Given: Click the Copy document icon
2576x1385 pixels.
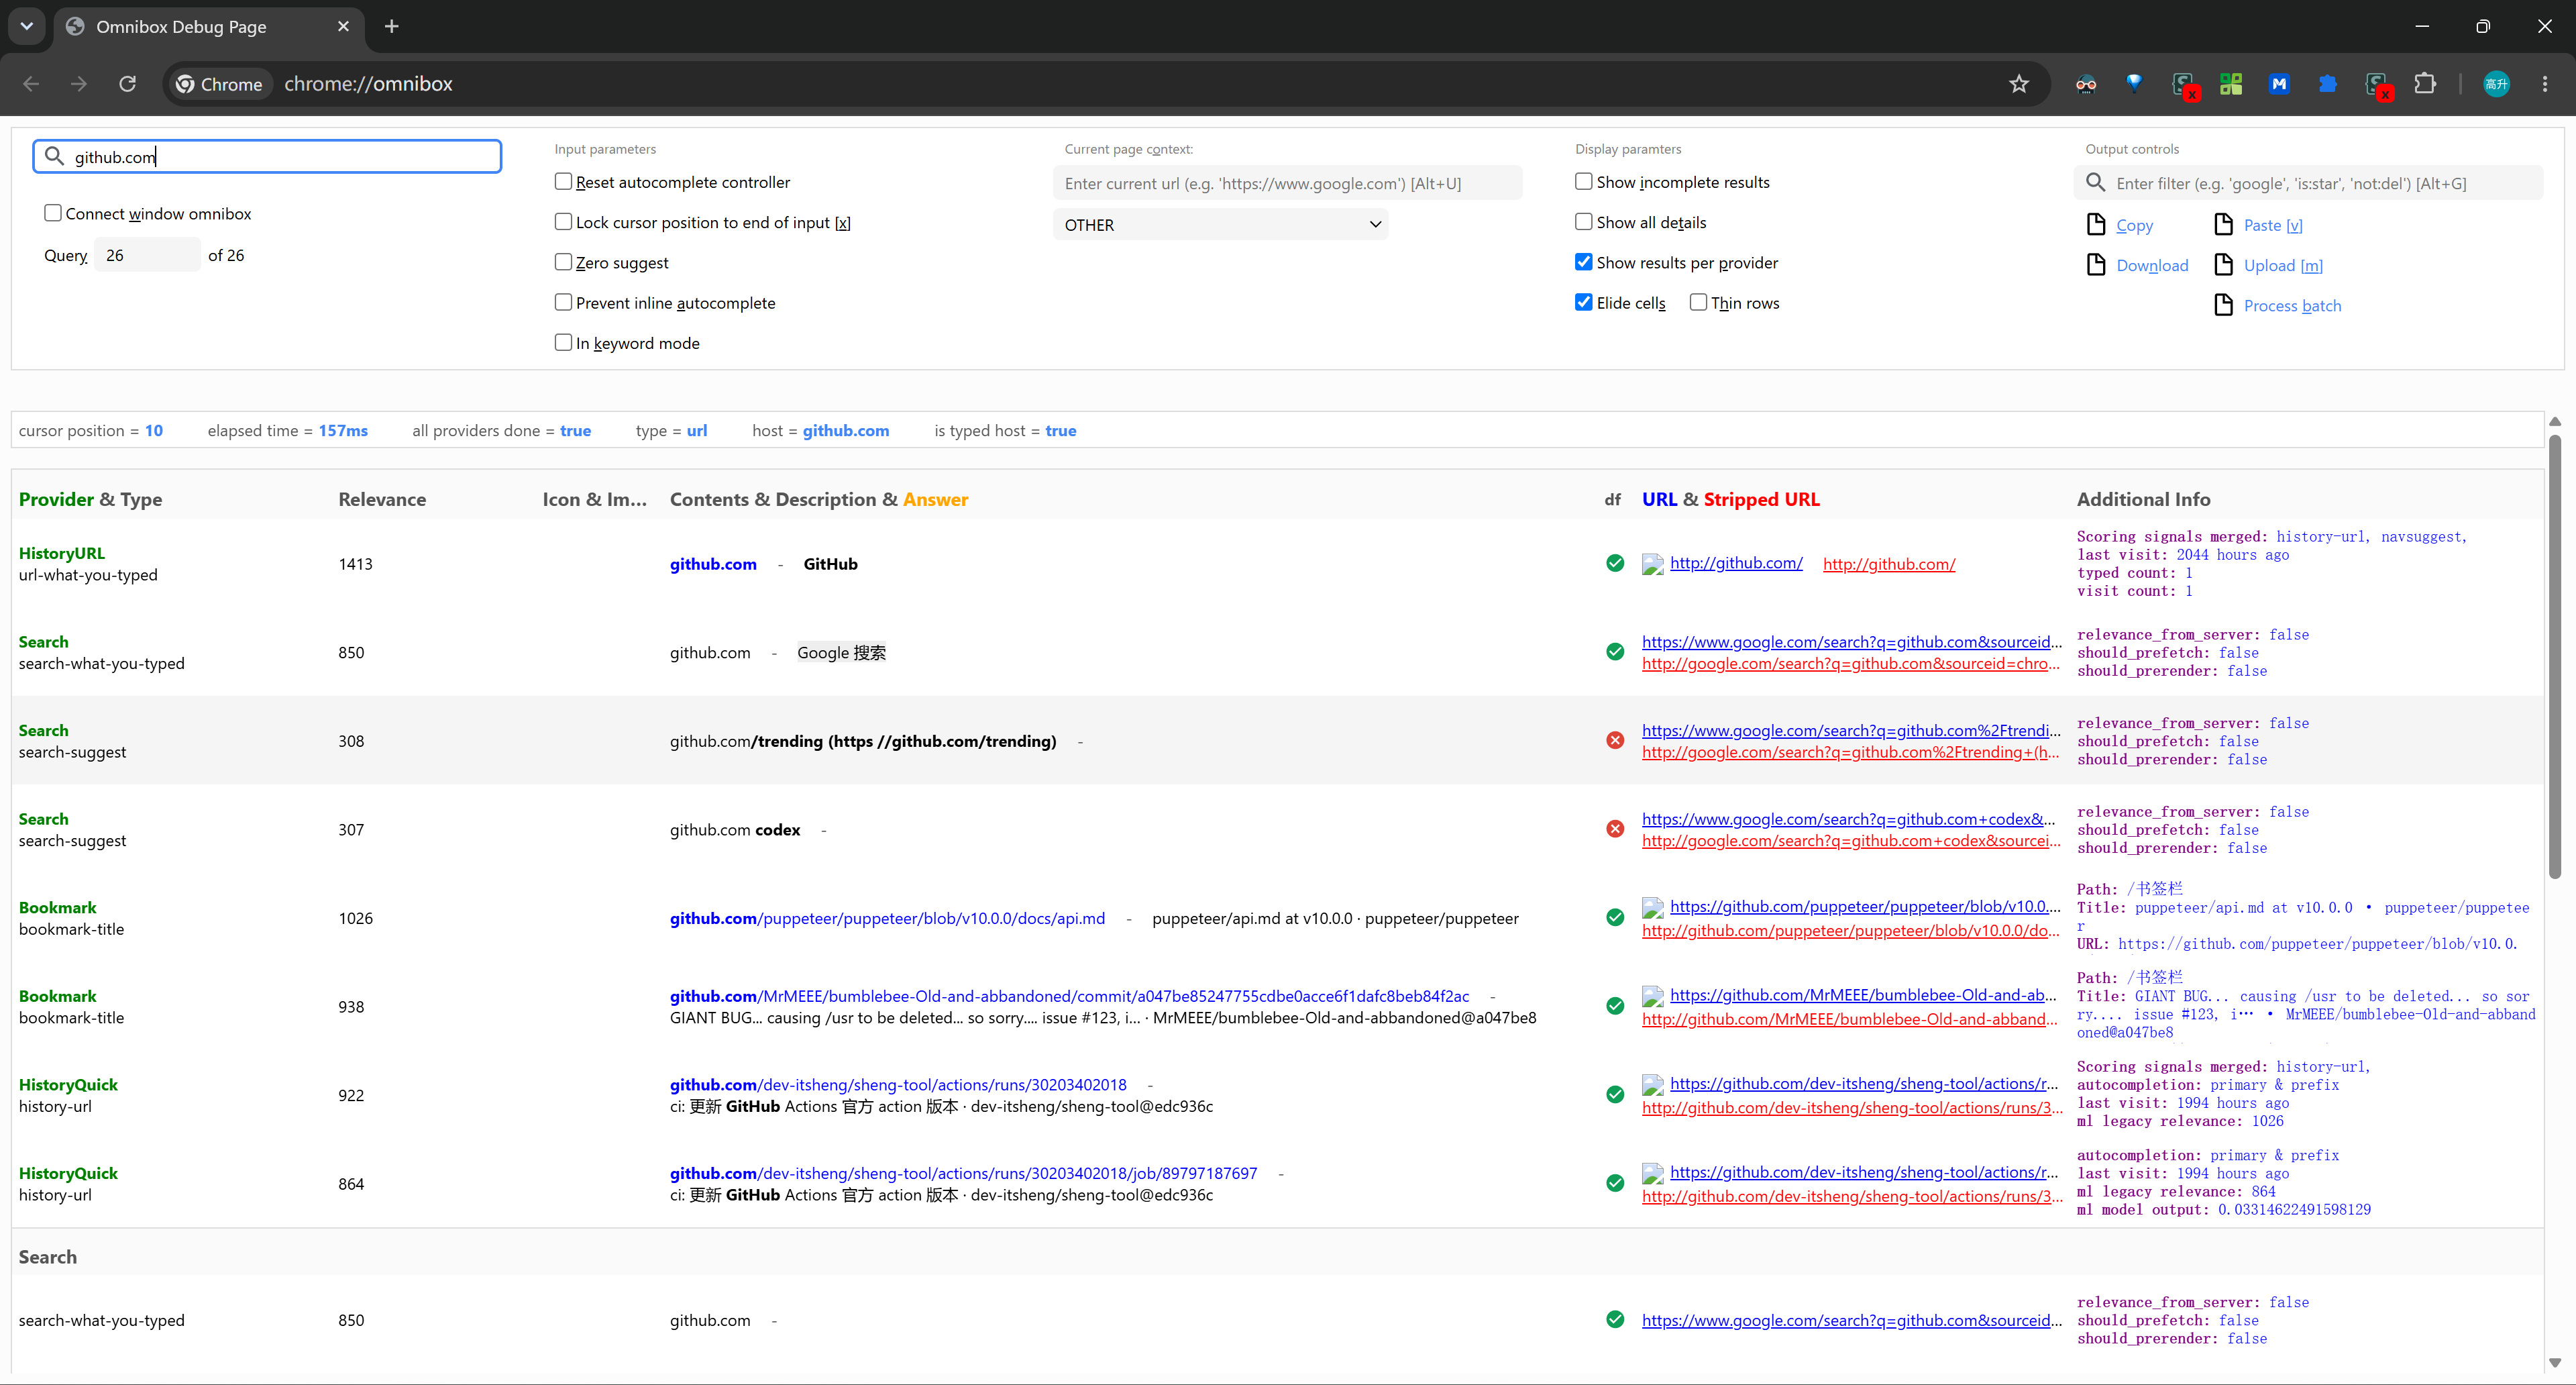Looking at the screenshot, I should pos(2096,224).
